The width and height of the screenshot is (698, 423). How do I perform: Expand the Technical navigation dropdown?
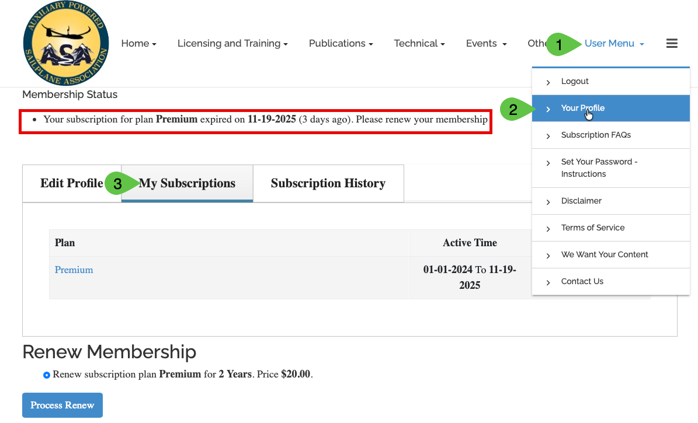tap(419, 44)
